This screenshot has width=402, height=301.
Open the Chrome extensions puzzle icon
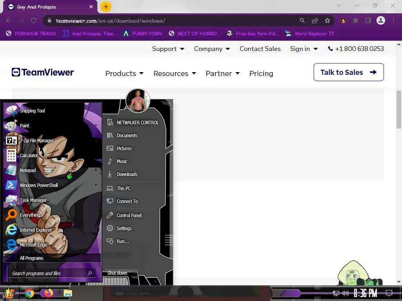click(356, 20)
